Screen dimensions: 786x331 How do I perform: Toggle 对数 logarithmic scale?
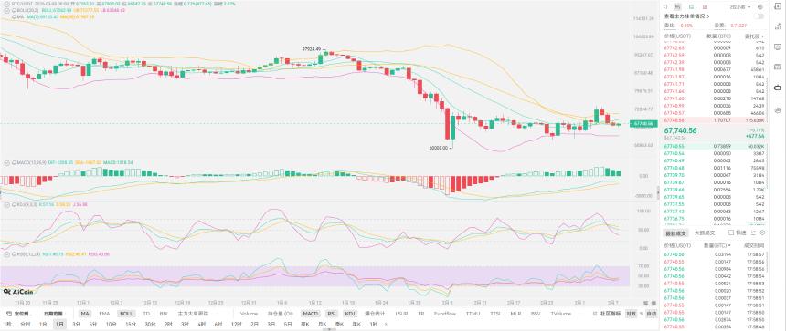point(632,314)
